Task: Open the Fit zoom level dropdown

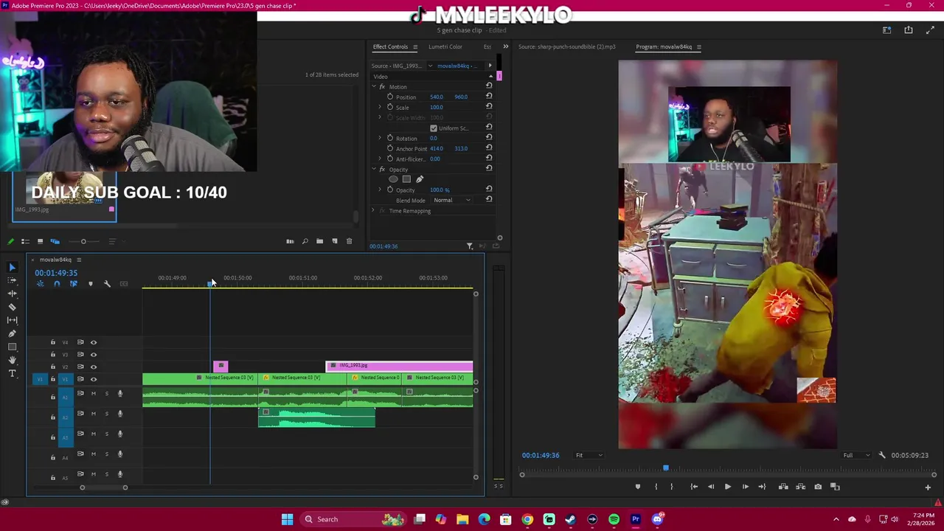Action: (589, 455)
